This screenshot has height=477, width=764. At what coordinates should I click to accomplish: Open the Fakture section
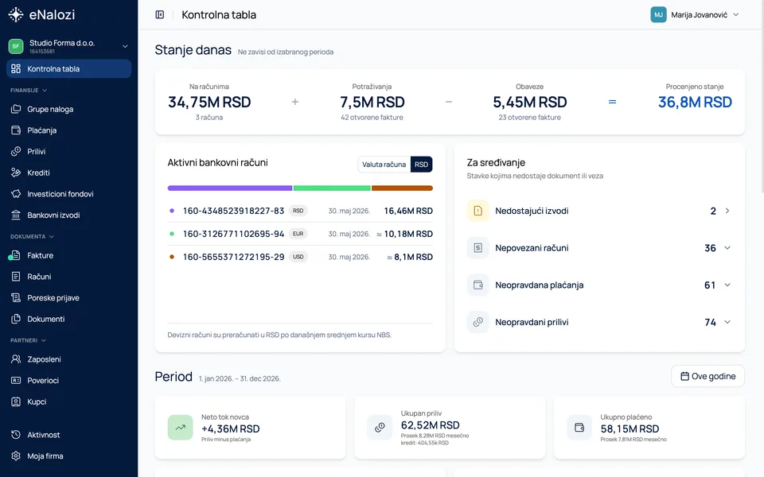[x=68, y=255]
